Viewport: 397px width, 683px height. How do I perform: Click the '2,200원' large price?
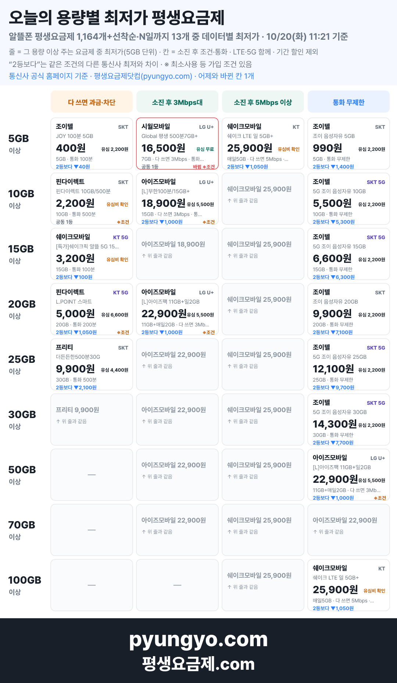click(75, 203)
